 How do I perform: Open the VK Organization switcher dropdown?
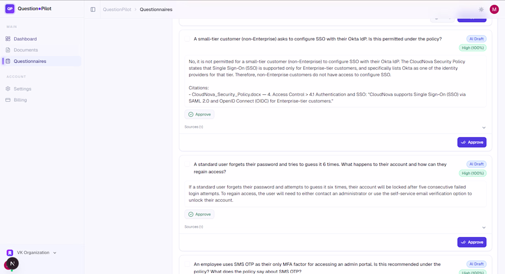(32, 253)
